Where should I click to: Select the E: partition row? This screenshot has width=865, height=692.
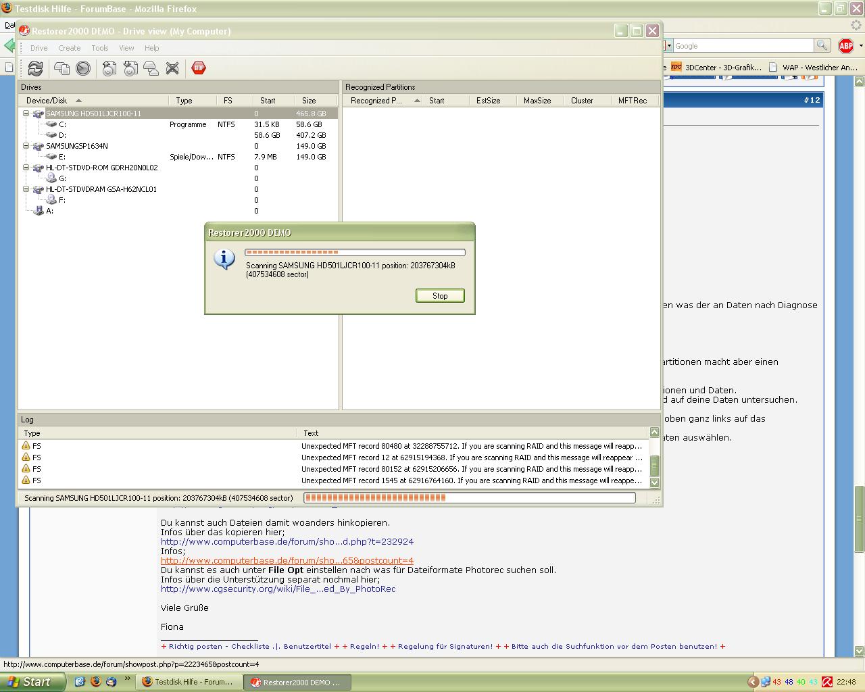[x=179, y=157]
